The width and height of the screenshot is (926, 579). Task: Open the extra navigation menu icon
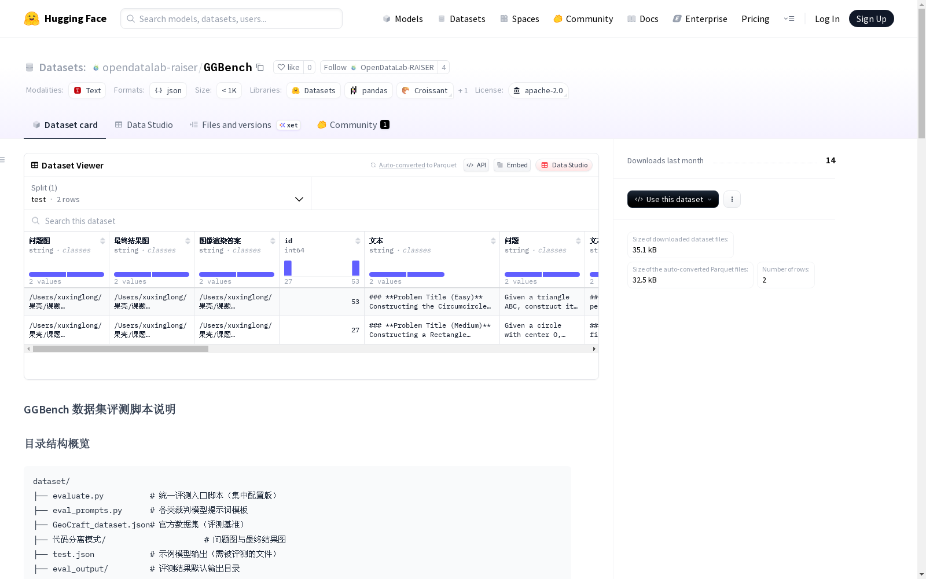point(789,19)
